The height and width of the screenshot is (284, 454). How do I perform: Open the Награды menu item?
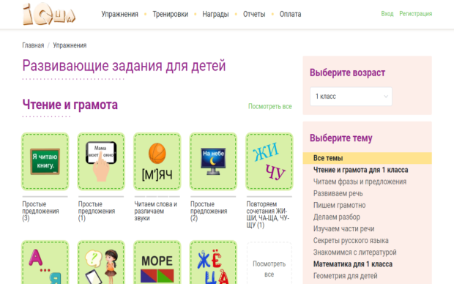[215, 14]
